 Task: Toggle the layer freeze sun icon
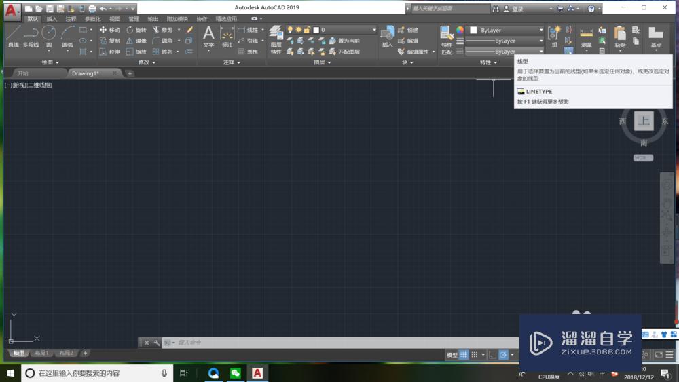coord(298,30)
